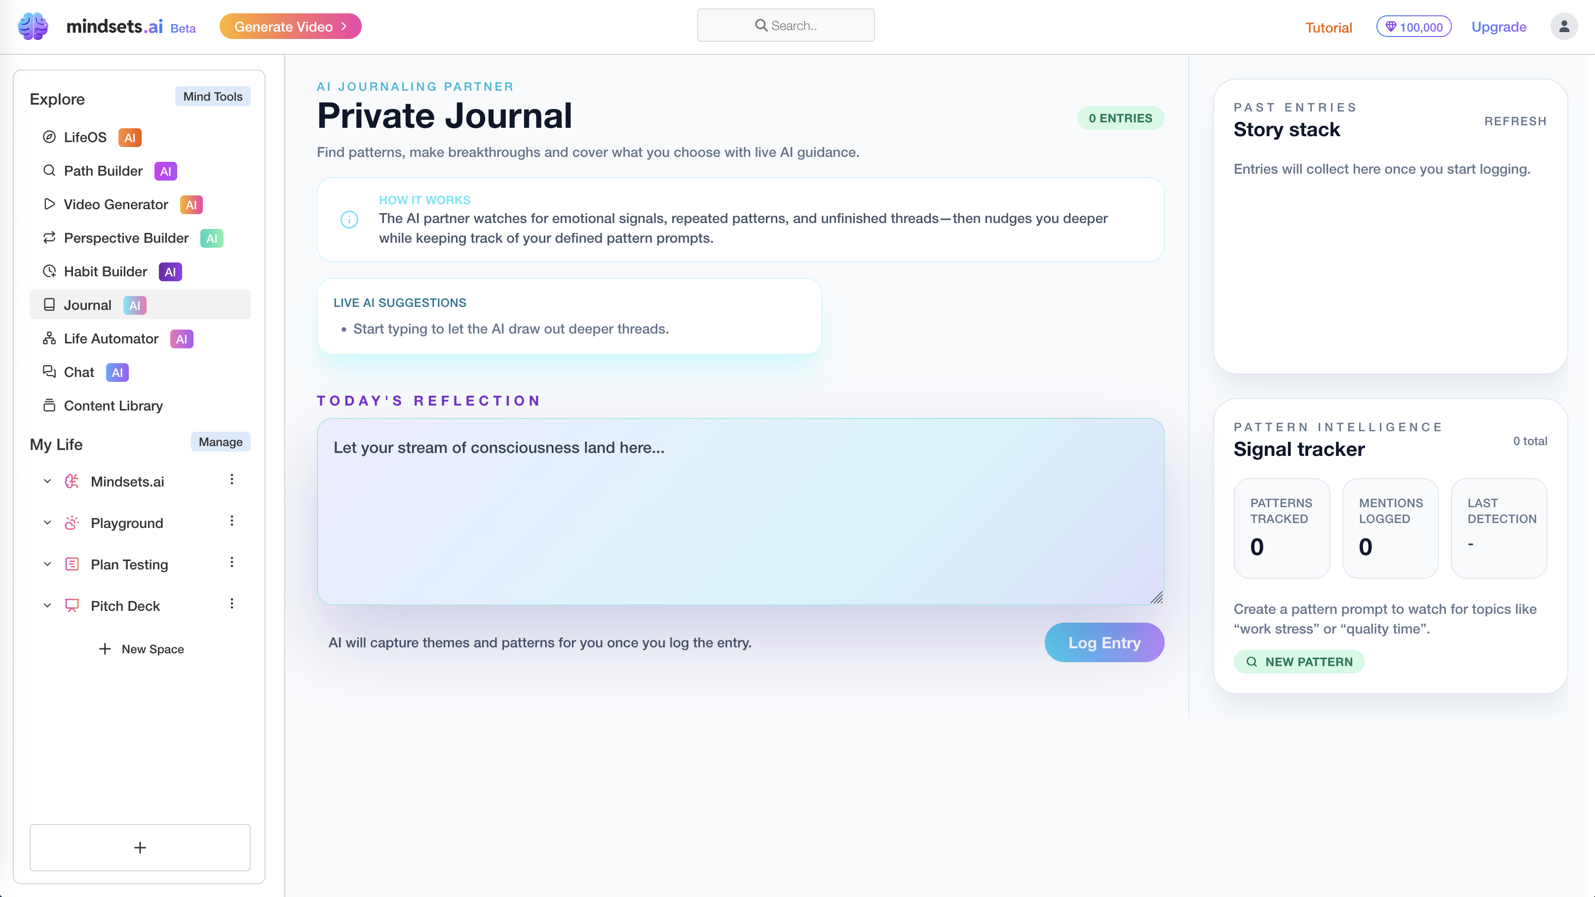The image size is (1595, 897).
Task: Click the three-dot menu for Playground
Action: [231, 521]
